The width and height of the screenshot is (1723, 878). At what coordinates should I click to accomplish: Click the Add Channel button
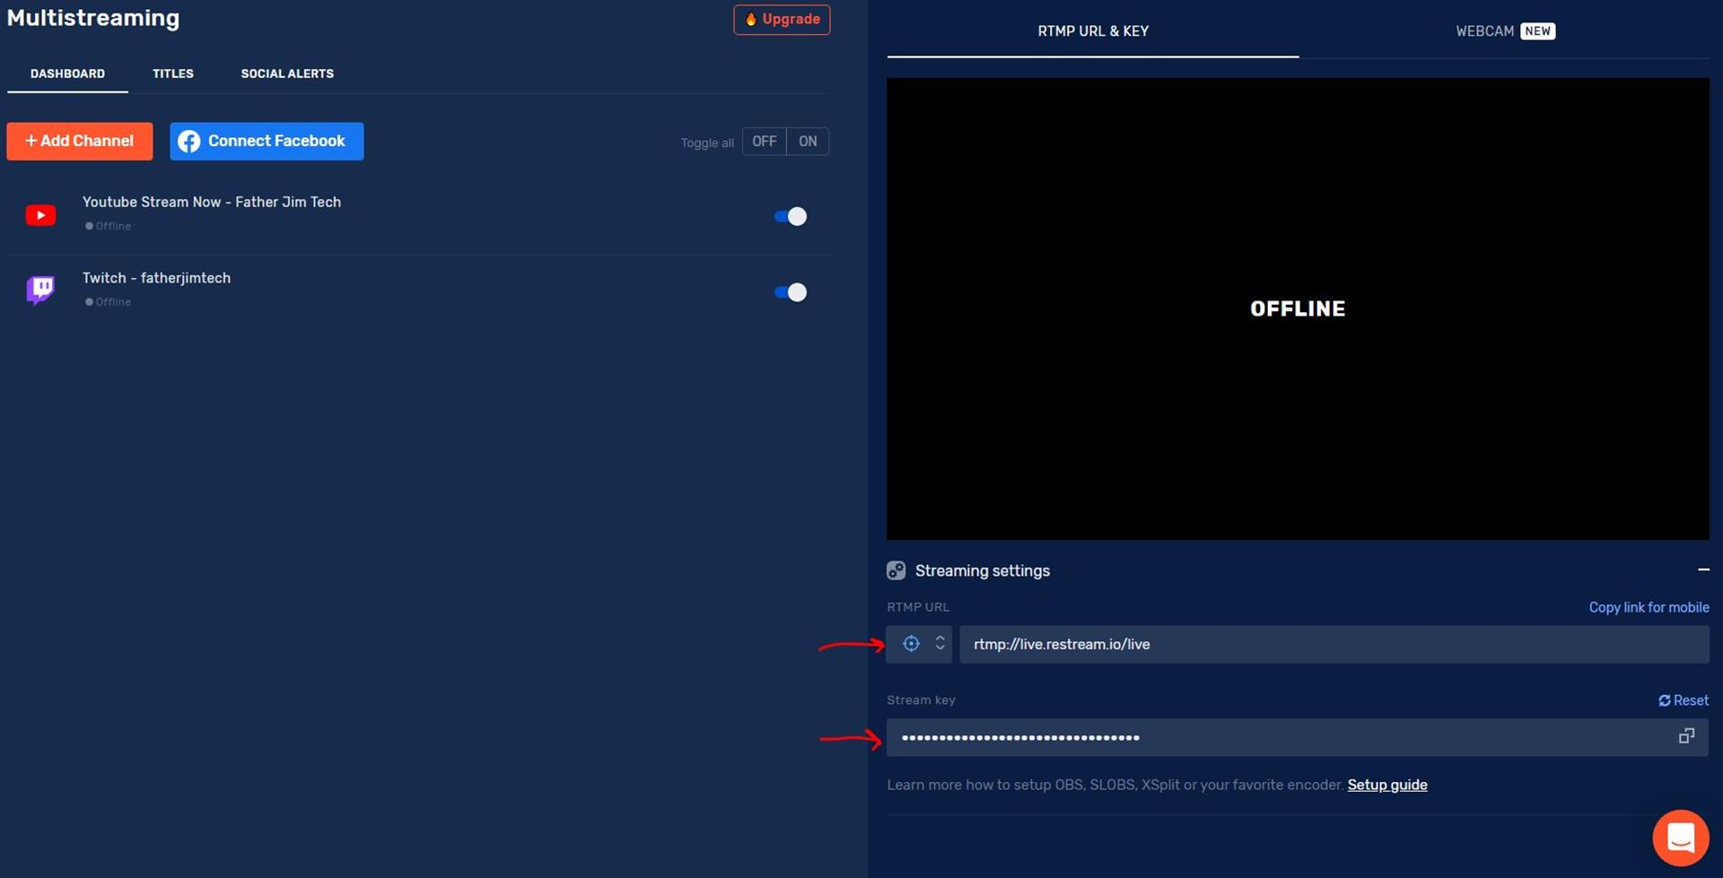click(79, 141)
